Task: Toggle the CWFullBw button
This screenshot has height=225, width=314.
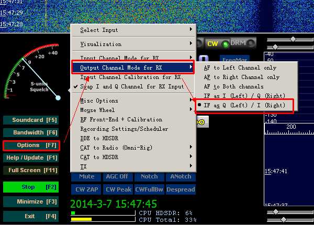Action: point(149,189)
